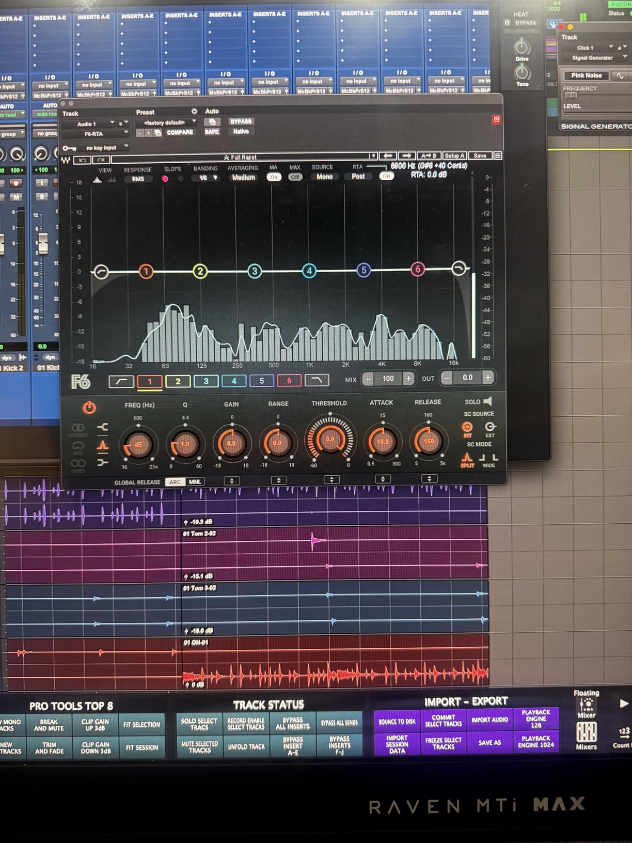Adjust the FREQ (Hz) knob
This screenshot has width=632, height=843.
(138, 444)
